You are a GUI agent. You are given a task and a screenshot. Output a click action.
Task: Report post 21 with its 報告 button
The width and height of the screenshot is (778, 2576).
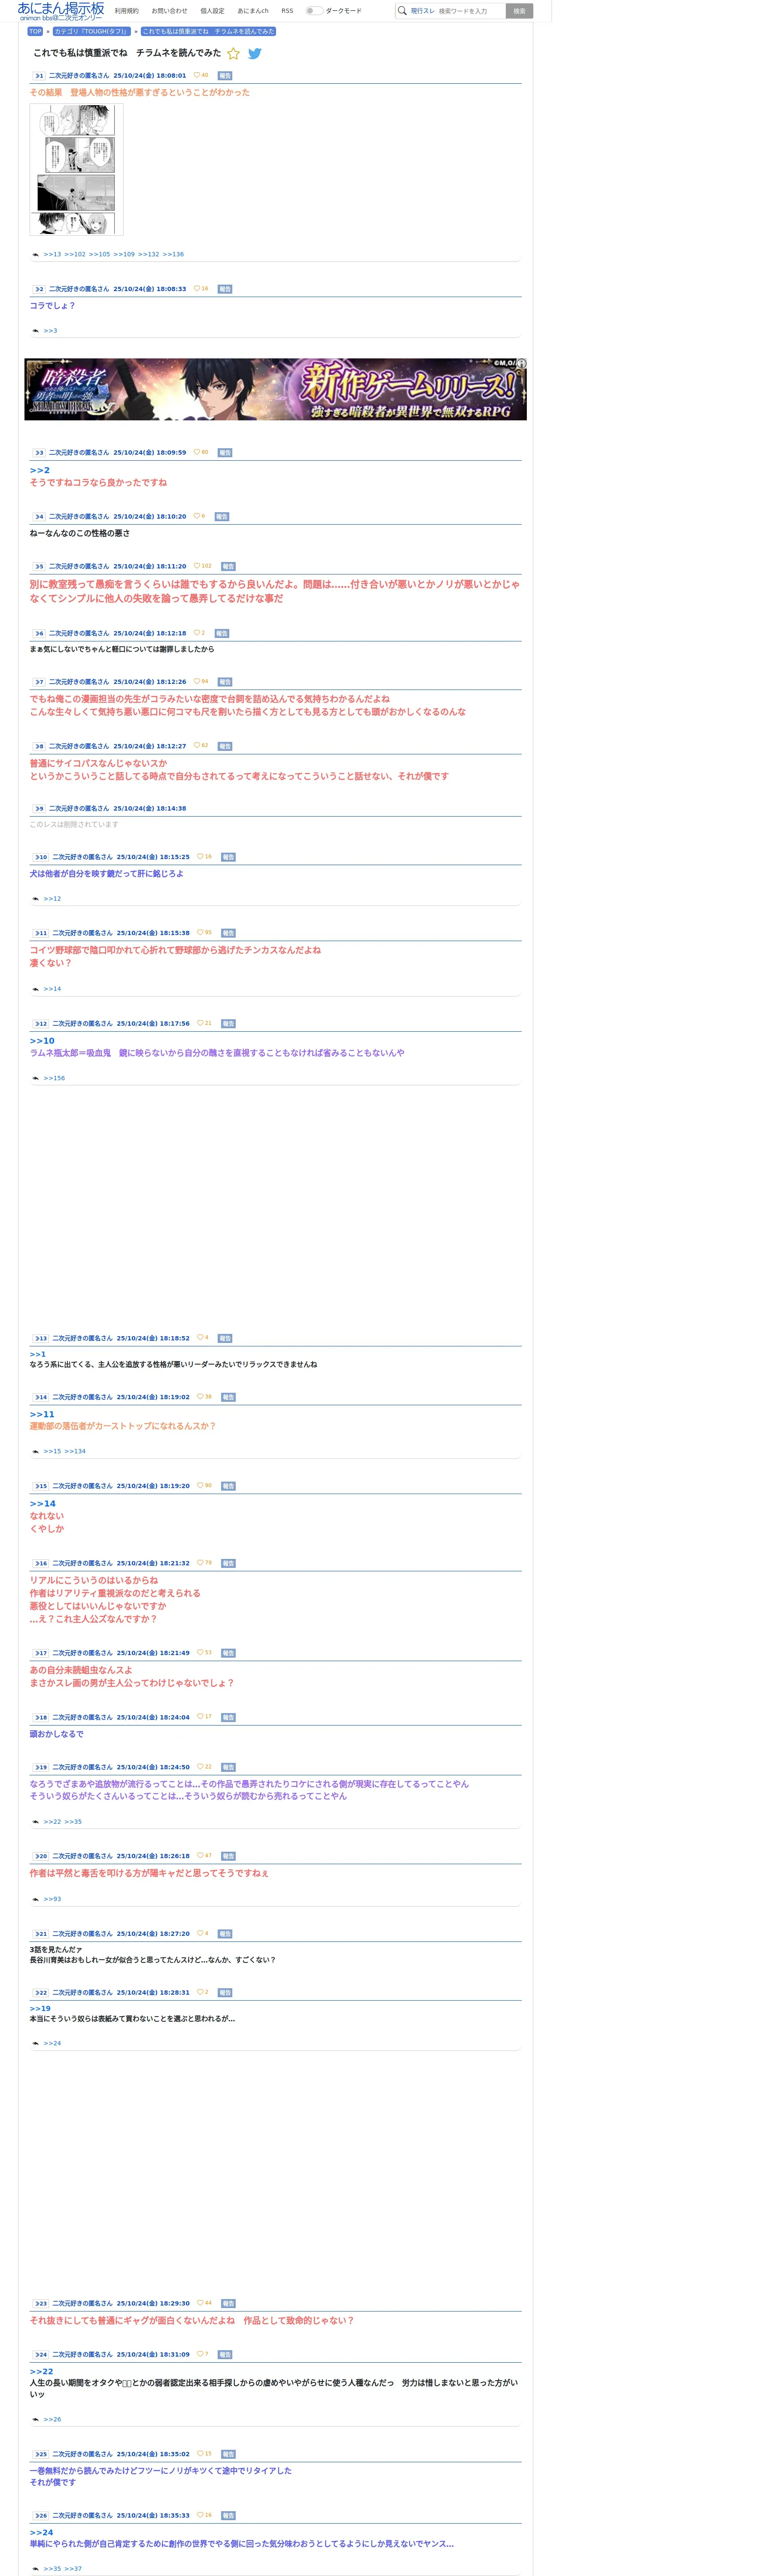point(225,1934)
